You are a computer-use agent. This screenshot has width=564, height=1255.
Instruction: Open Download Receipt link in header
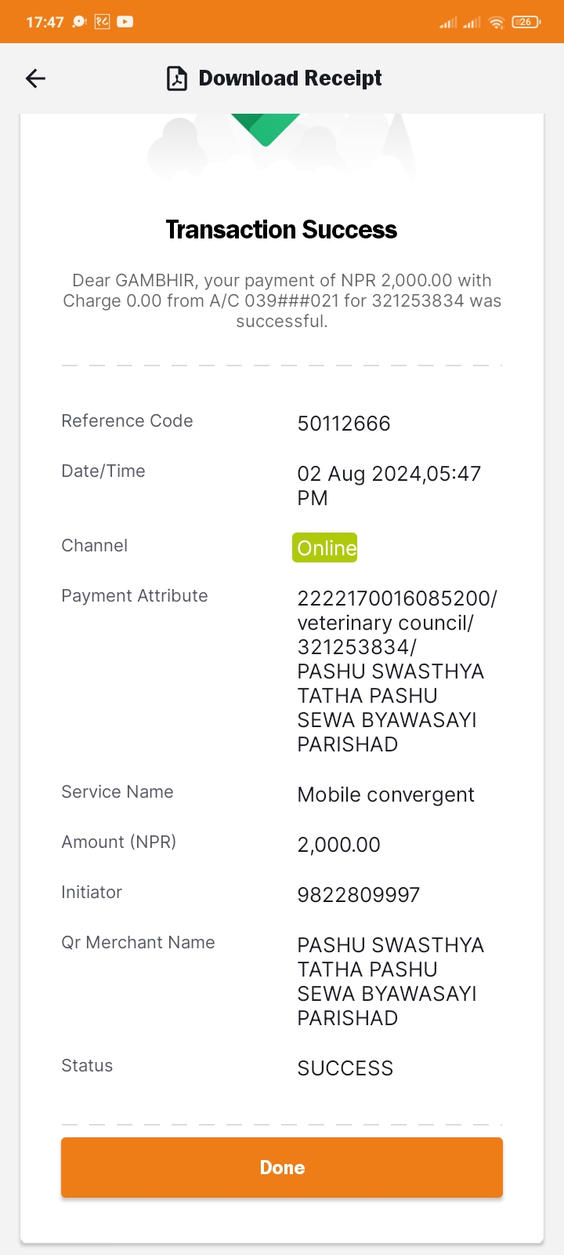290,78
